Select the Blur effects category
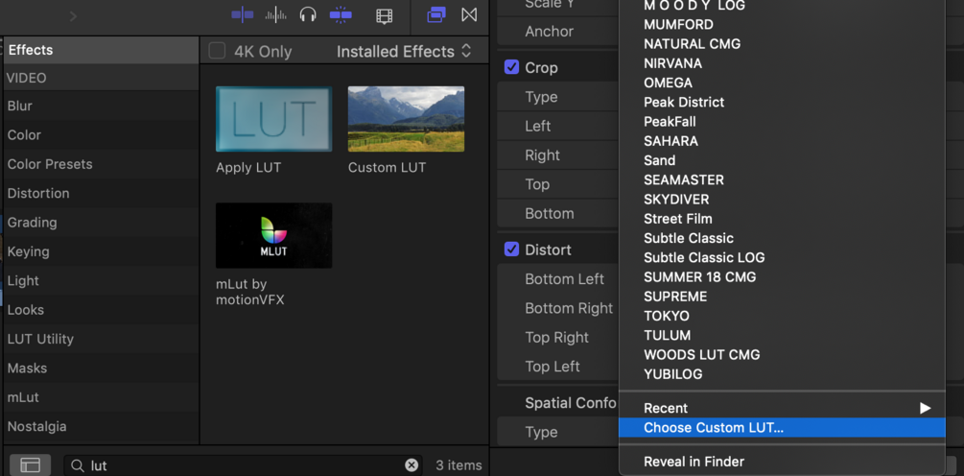Viewport: 964px width, 476px height. [x=101, y=106]
